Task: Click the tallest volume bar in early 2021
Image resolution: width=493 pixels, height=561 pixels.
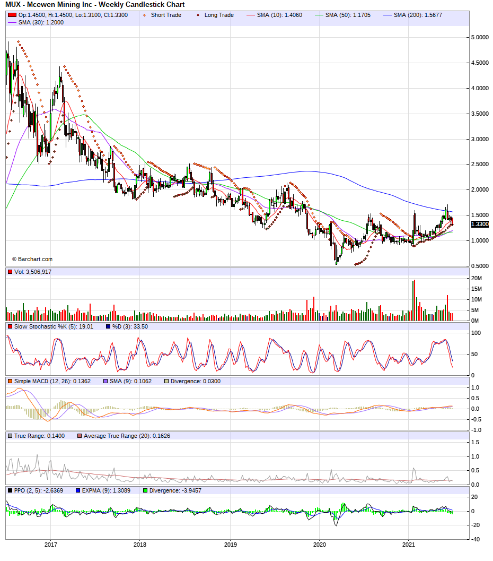Action: [413, 300]
